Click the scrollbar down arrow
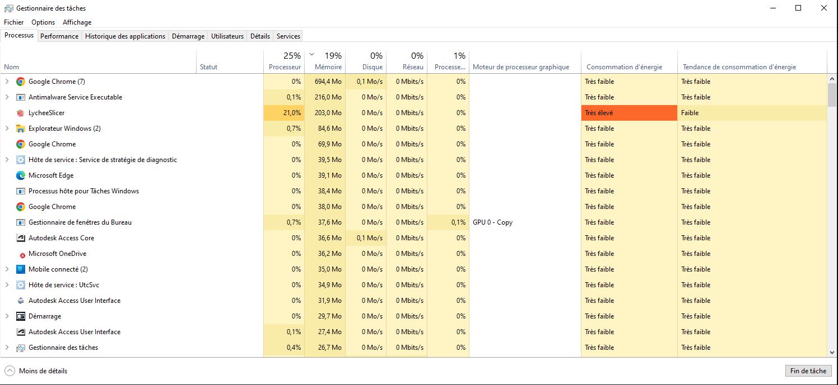The image size is (838, 385). [832, 352]
